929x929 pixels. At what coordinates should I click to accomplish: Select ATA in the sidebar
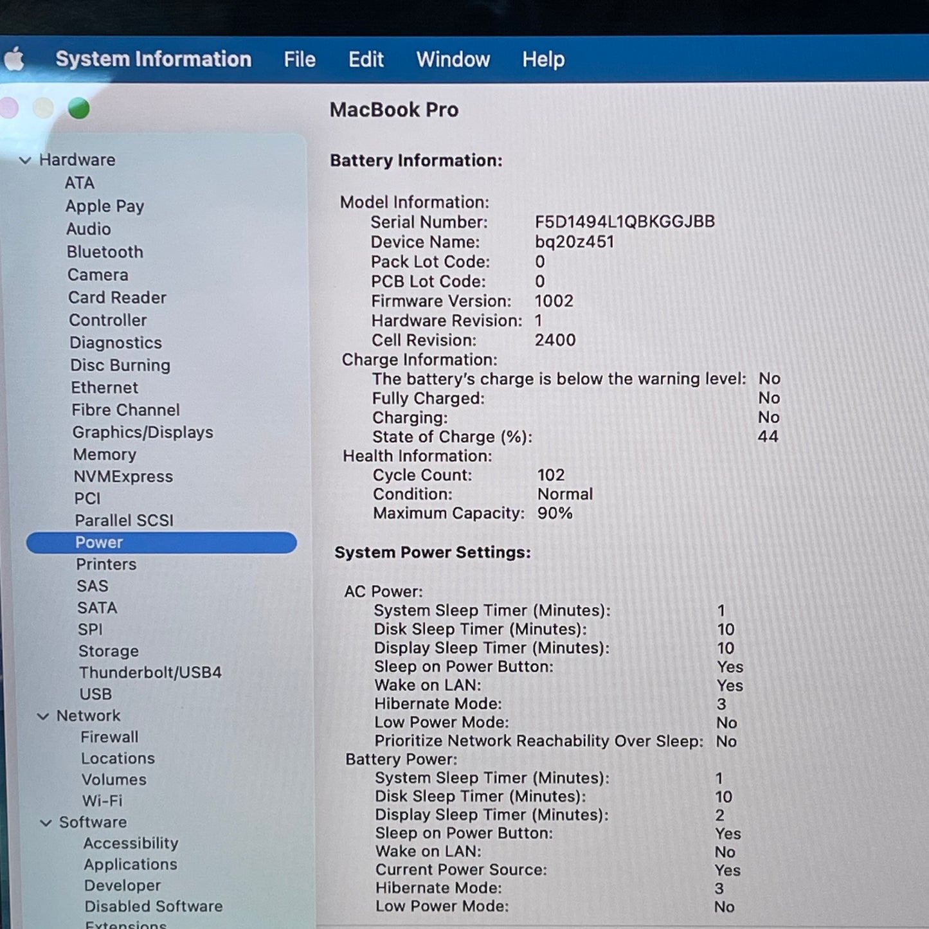click(x=80, y=183)
